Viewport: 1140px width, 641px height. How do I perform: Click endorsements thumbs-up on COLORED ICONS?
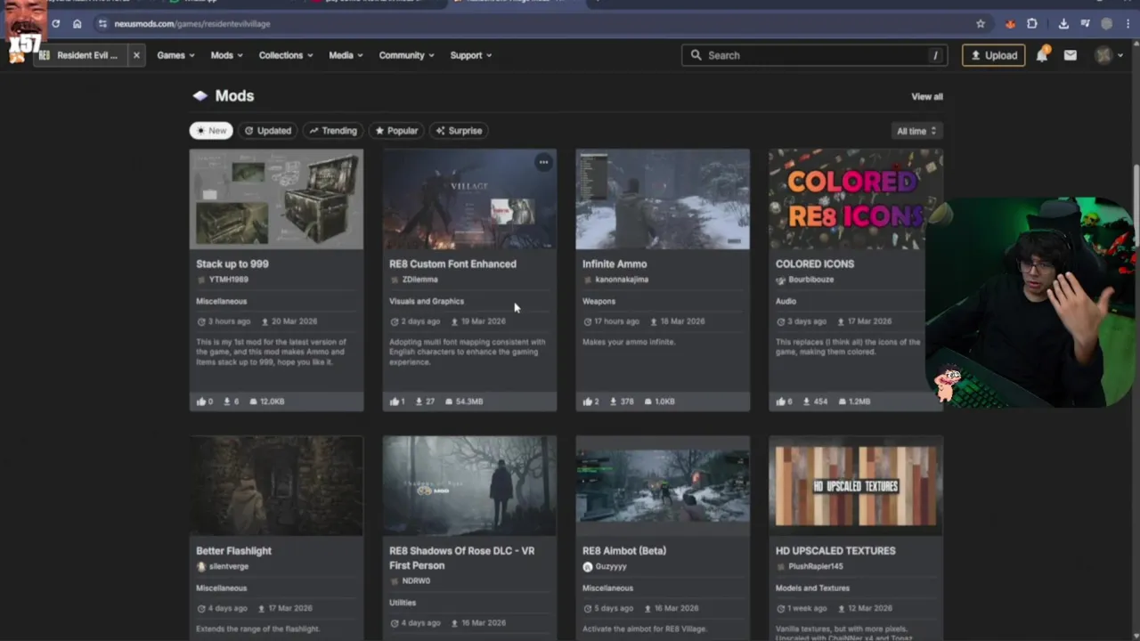[x=780, y=402]
